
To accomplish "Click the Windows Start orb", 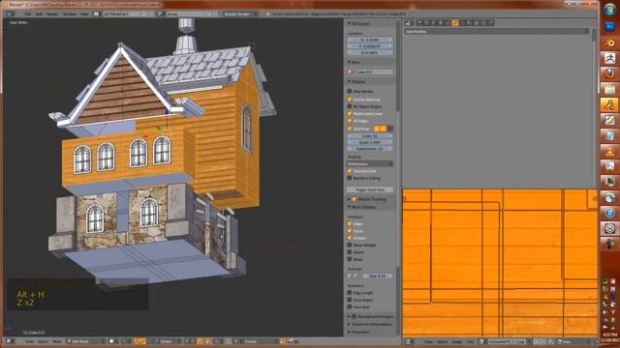I will 609,10.
